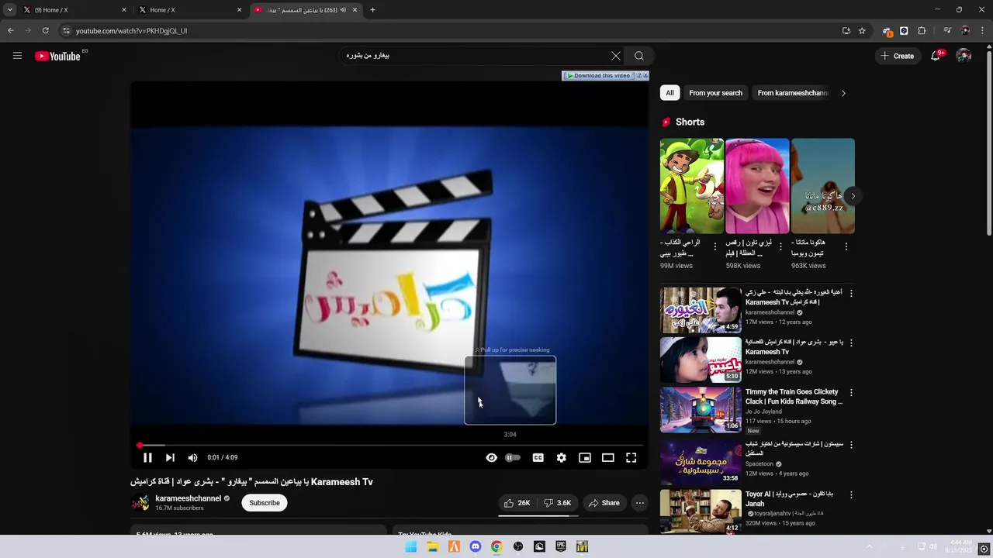Screen dimensions: 993x558
Task: Open the player settings gear
Action: pyautogui.click(x=561, y=457)
